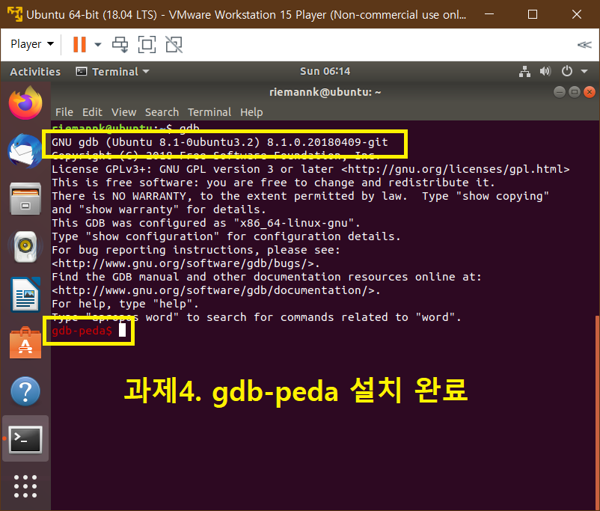Launch Thunderbird Mail from the dock
Screen dimensions: 600x511
25,151
